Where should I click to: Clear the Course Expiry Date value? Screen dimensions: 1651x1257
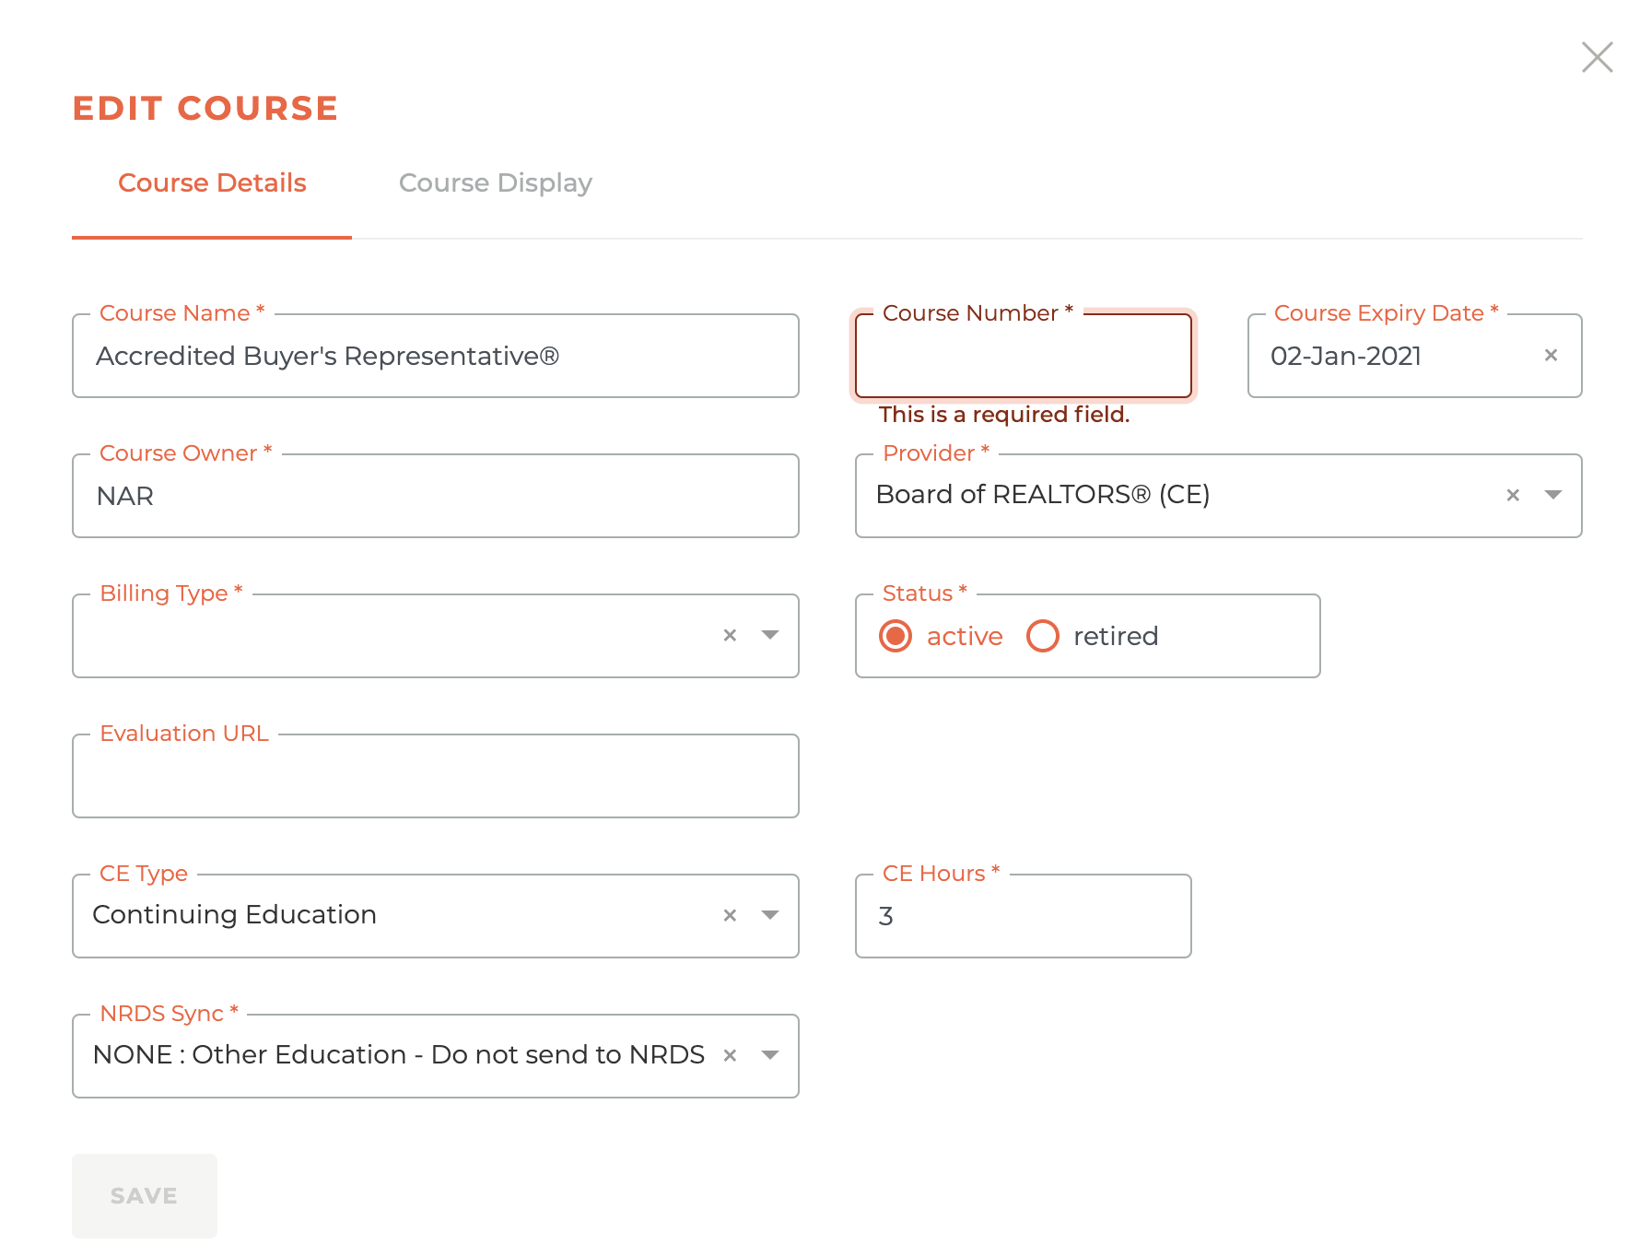pyautogui.click(x=1551, y=355)
